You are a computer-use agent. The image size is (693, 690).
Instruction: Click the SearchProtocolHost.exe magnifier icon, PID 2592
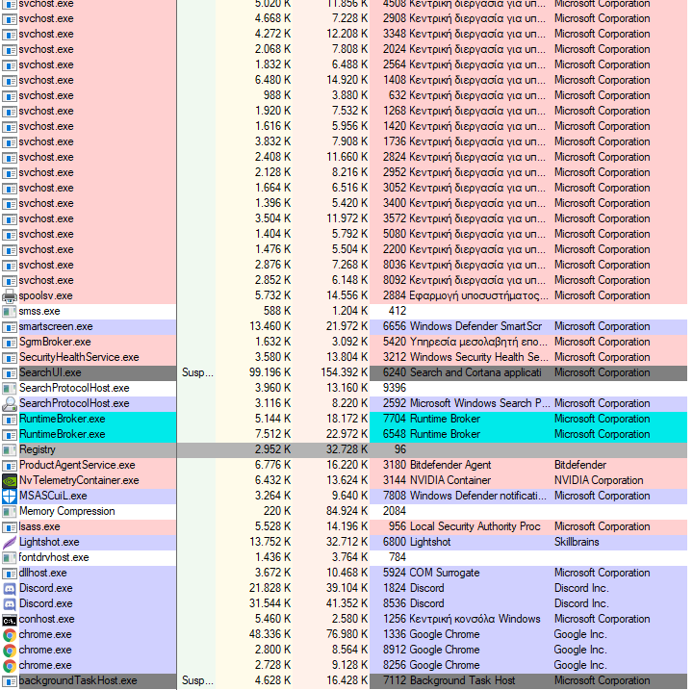10,403
